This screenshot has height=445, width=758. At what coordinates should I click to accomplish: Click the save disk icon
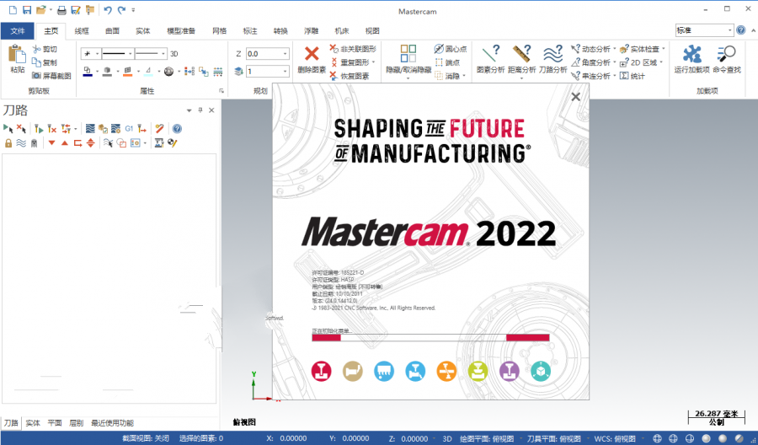coord(27,9)
